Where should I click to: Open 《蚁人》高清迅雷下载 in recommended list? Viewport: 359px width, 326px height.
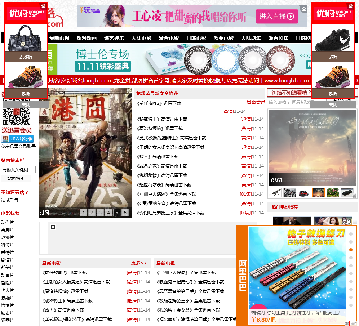pos(158,157)
